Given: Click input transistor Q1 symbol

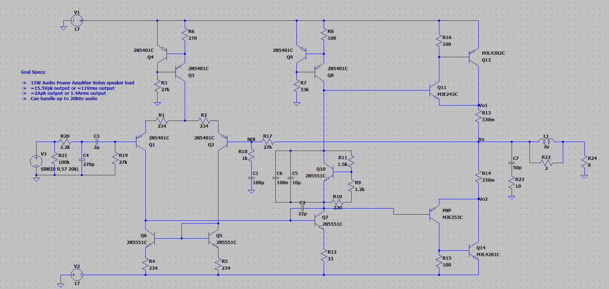Looking at the screenshot, I should 141,142.
